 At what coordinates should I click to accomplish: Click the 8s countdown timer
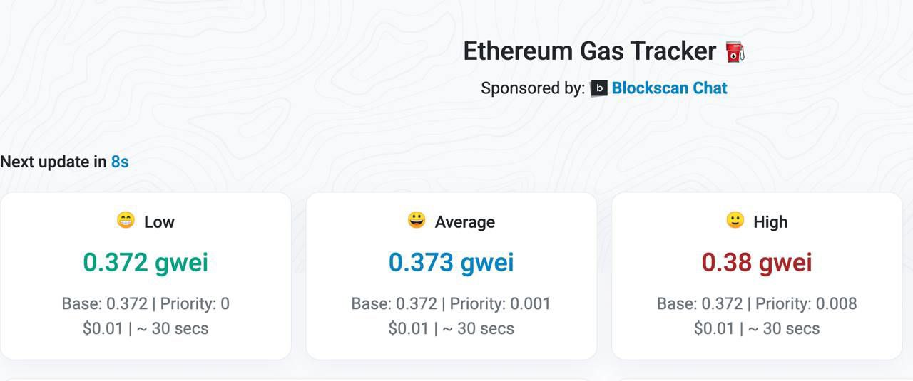[x=120, y=162]
